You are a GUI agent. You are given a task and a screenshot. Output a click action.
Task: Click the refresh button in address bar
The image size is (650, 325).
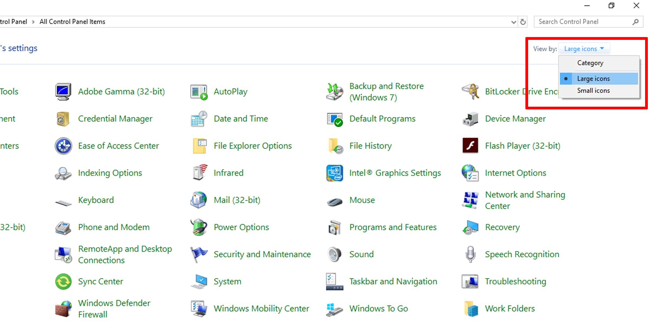point(523,22)
